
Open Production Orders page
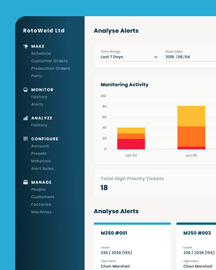pos(51,69)
